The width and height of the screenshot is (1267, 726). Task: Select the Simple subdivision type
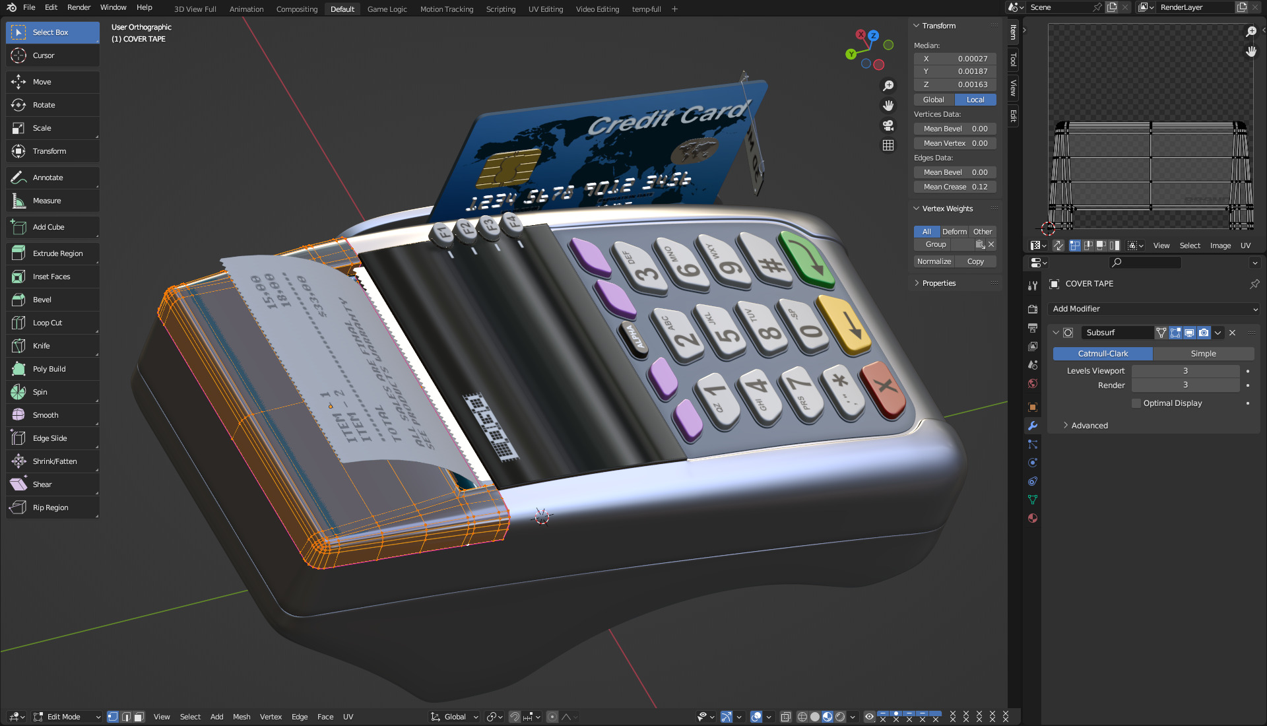[1203, 354]
